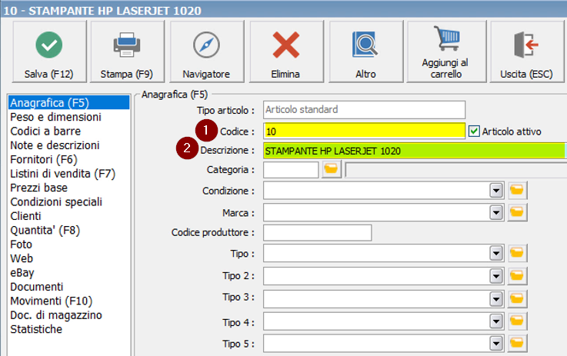The image size is (567, 356).
Task: Open folder icon beside Tipo 4
Action: tap(517, 321)
